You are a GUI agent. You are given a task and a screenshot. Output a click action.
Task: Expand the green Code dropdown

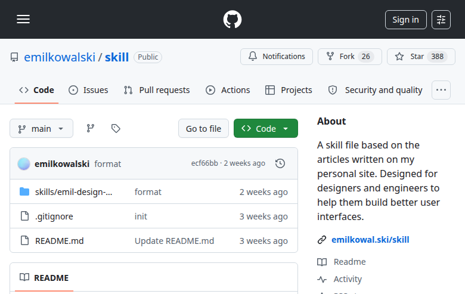click(x=266, y=128)
